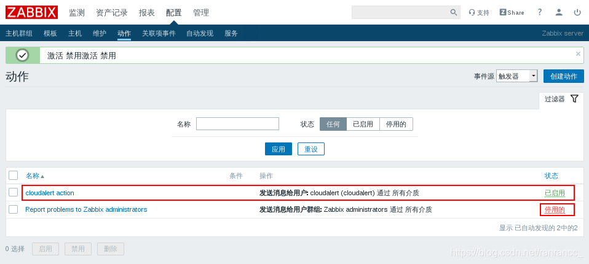Click the 禁用 bulk button

point(78,249)
